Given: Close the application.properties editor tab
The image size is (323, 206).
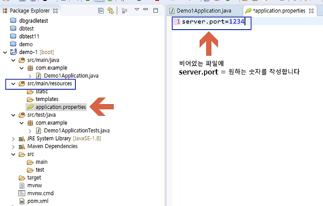Looking at the screenshot, I should 311,11.
